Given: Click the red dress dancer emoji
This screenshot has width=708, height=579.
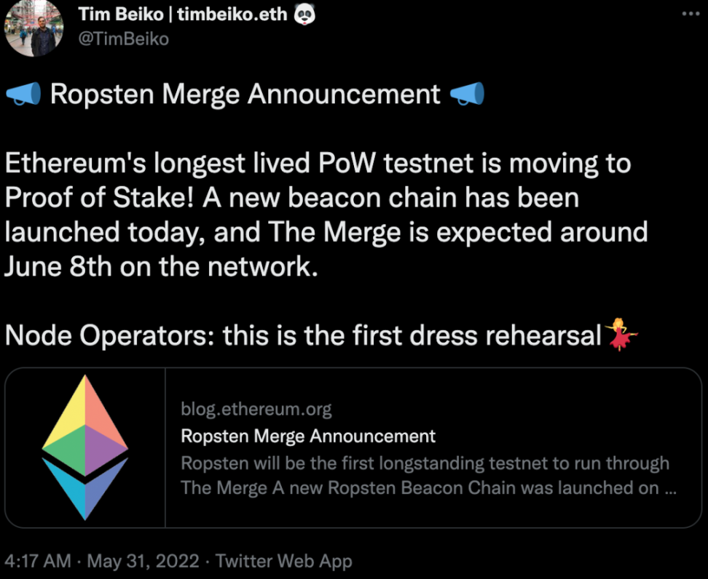Looking at the screenshot, I should [621, 334].
